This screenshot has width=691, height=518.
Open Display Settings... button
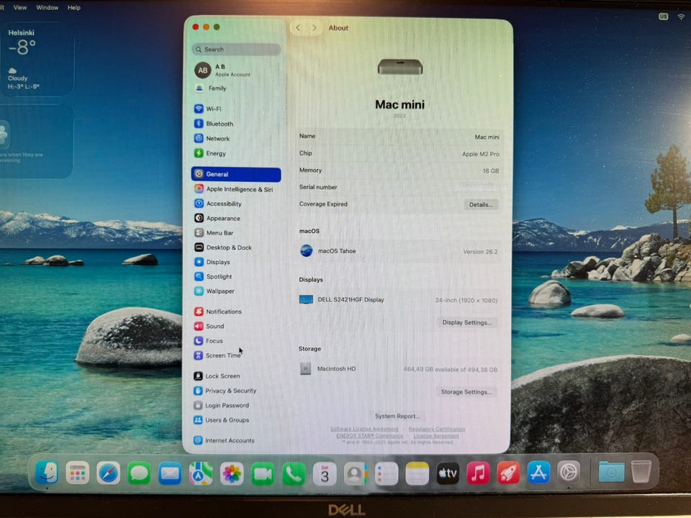466,322
